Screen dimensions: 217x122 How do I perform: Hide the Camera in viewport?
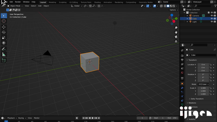(x=212, y=16)
